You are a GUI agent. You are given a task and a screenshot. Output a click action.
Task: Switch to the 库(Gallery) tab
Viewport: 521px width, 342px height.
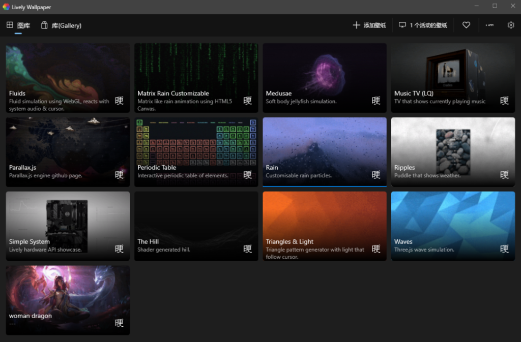61,25
